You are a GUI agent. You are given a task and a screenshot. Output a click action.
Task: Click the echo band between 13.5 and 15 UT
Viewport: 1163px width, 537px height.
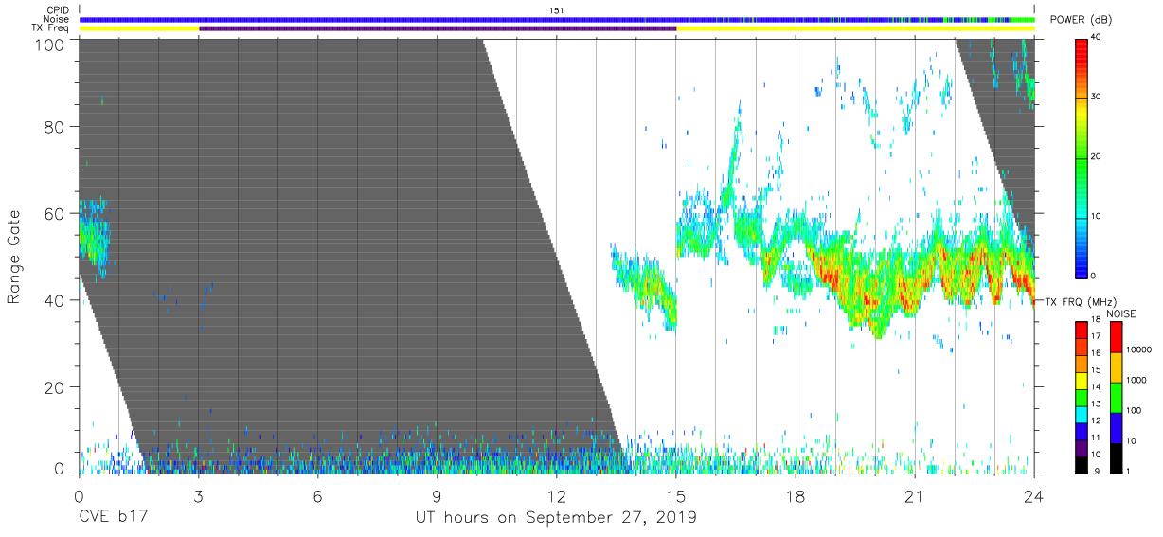(x=644, y=287)
